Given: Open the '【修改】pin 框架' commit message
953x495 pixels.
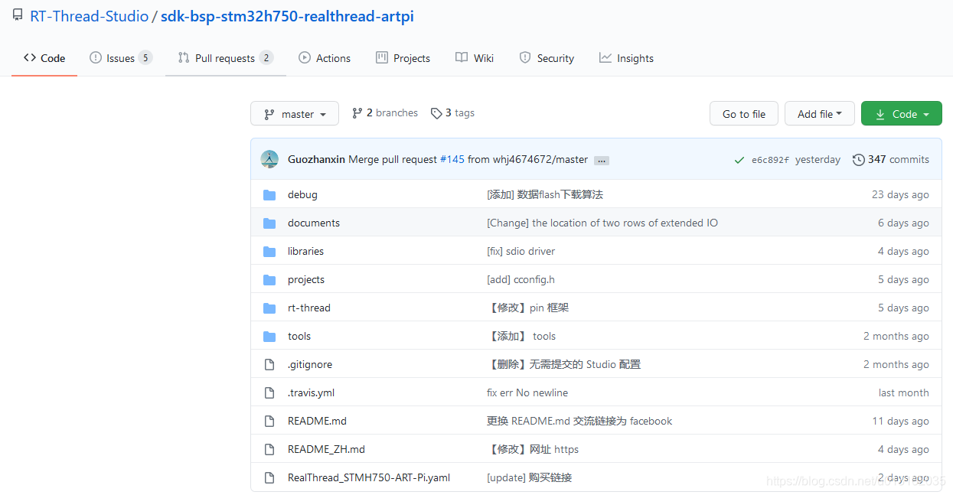Looking at the screenshot, I should (x=528, y=308).
